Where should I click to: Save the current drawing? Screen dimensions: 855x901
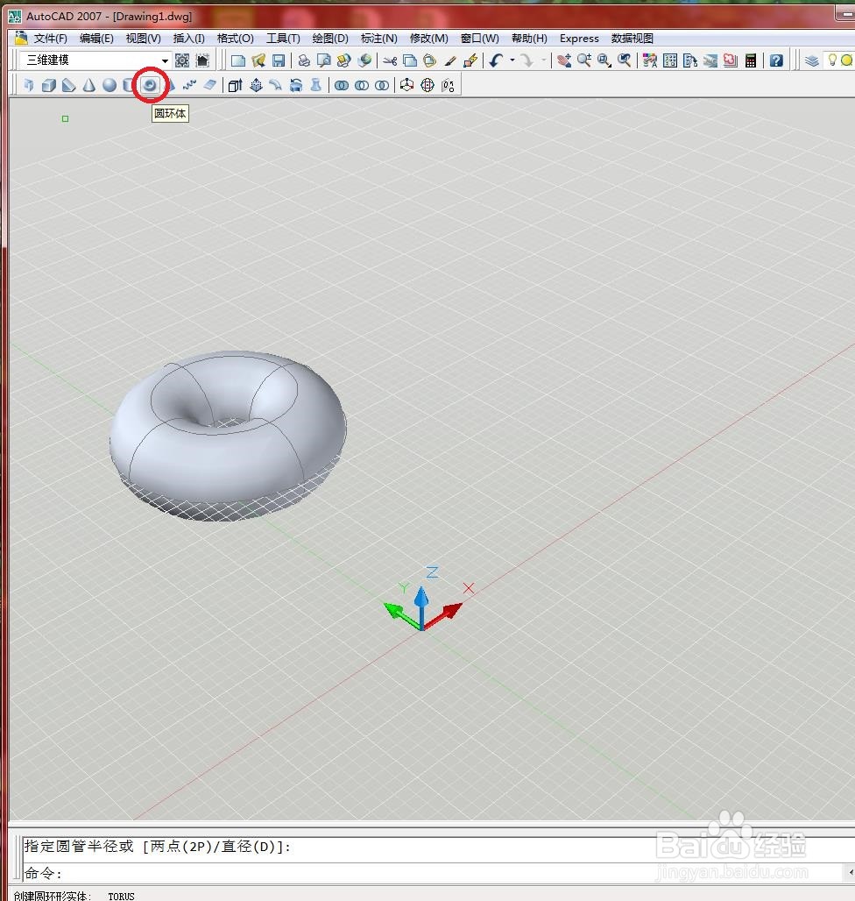click(x=279, y=60)
